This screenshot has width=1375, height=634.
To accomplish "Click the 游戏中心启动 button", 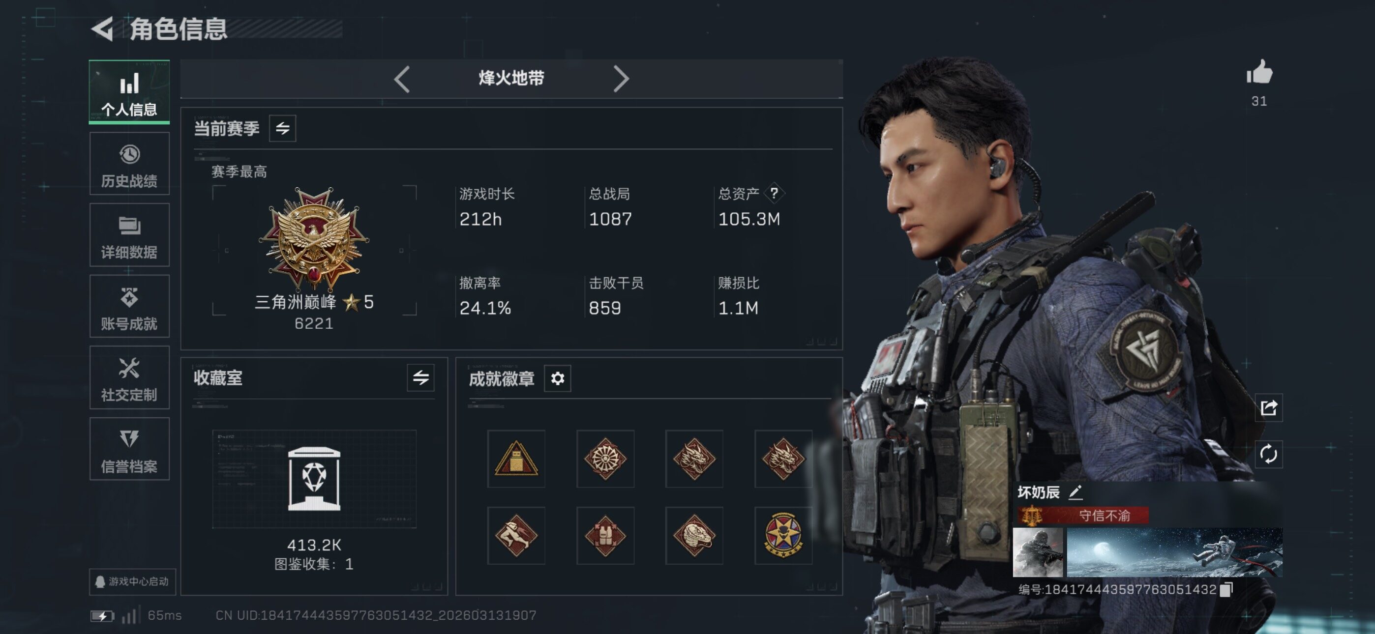I will [132, 581].
